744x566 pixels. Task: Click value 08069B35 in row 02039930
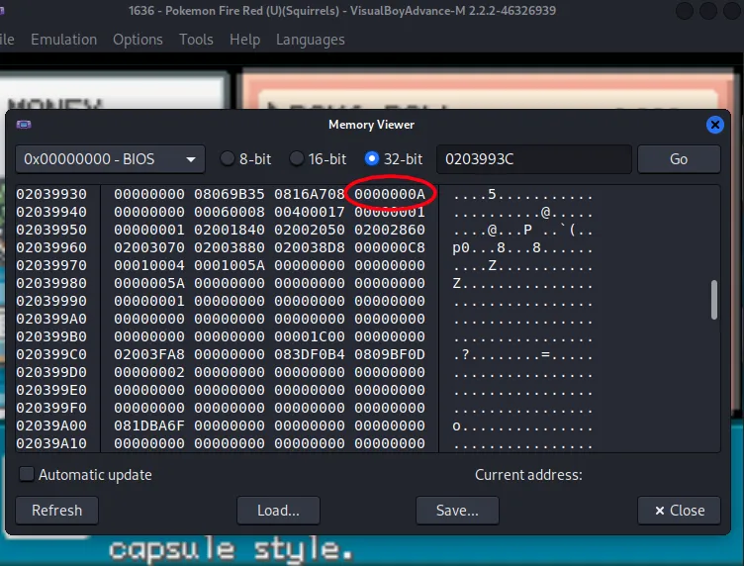230,194
